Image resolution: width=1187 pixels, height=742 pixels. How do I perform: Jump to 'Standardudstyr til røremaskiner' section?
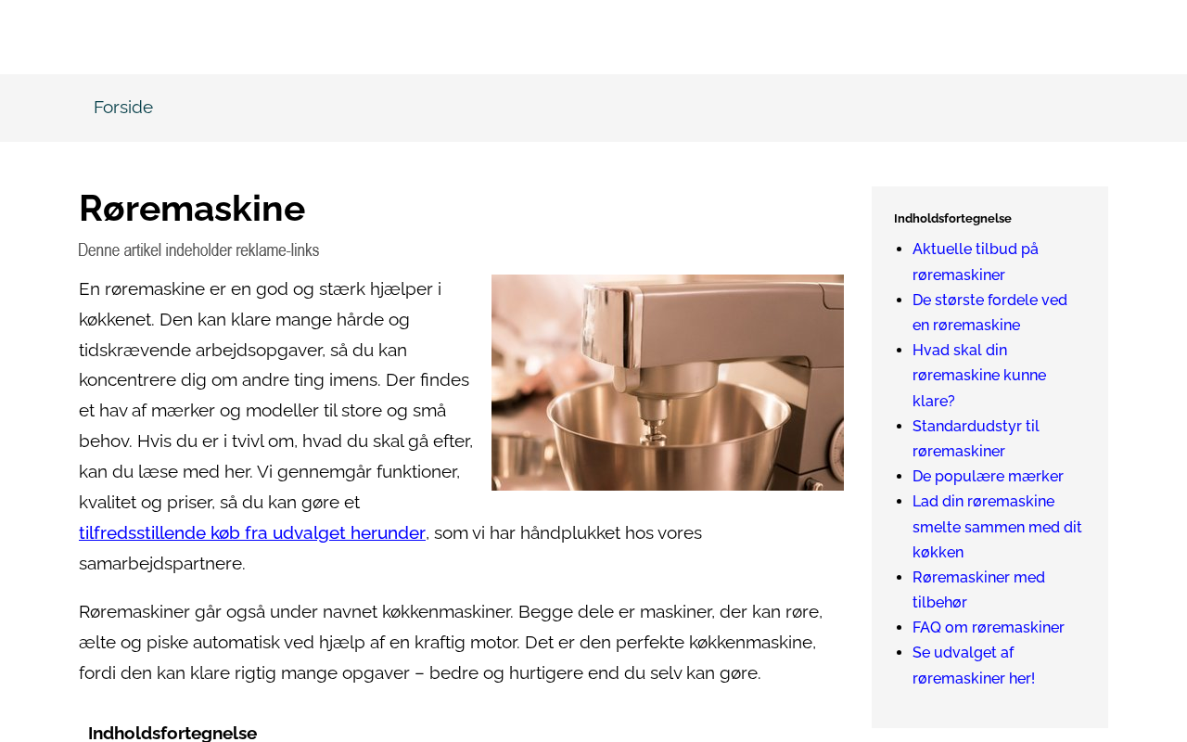click(x=976, y=439)
